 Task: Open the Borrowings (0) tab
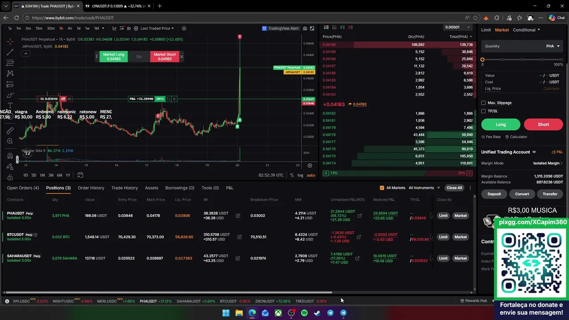180,188
